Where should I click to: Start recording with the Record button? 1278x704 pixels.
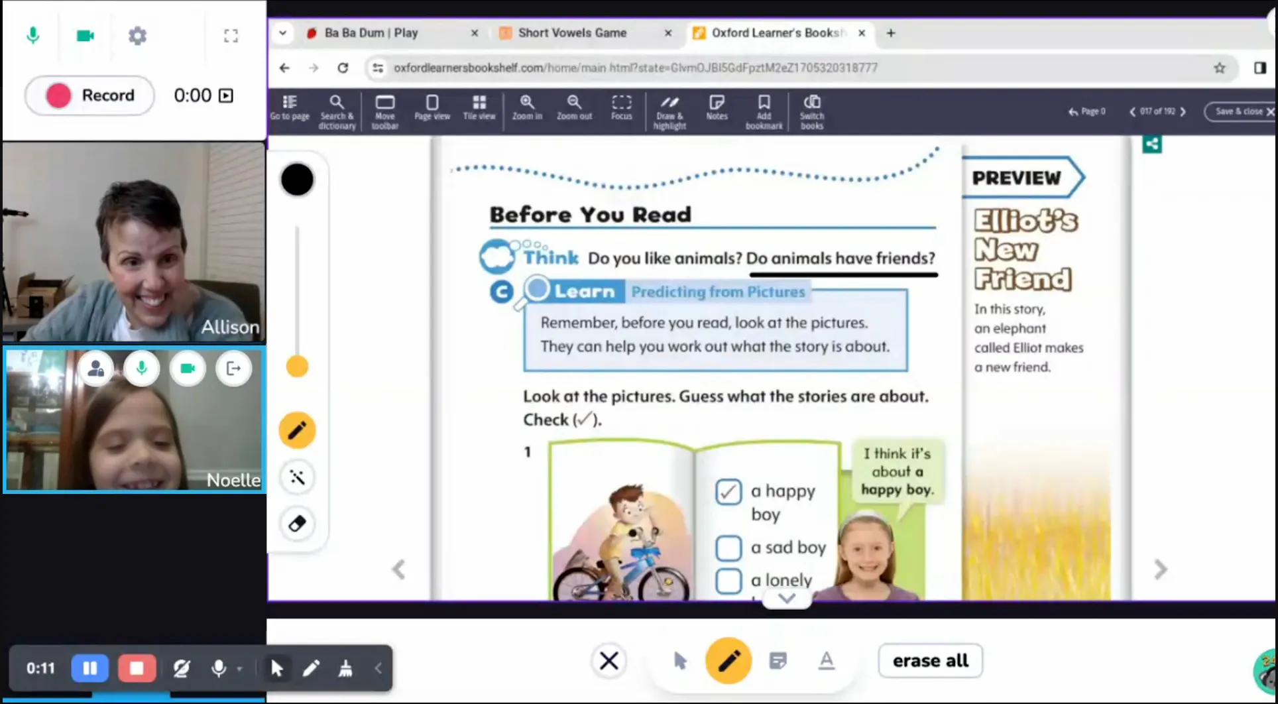tap(89, 95)
